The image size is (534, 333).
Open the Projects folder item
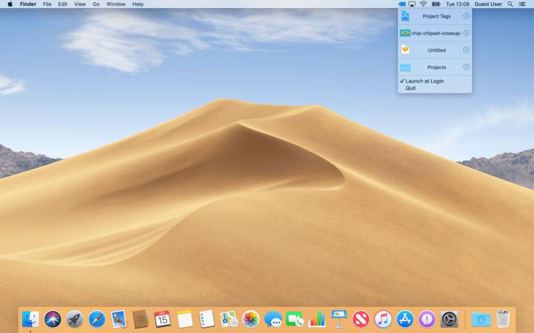pos(435,67)
